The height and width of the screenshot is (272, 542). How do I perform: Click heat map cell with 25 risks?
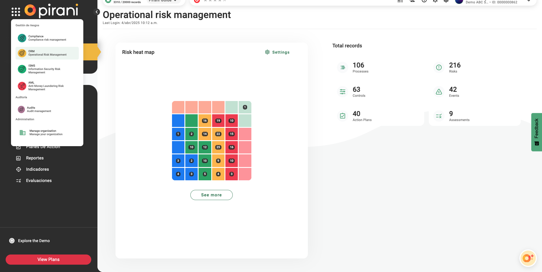tap(218, 147)
